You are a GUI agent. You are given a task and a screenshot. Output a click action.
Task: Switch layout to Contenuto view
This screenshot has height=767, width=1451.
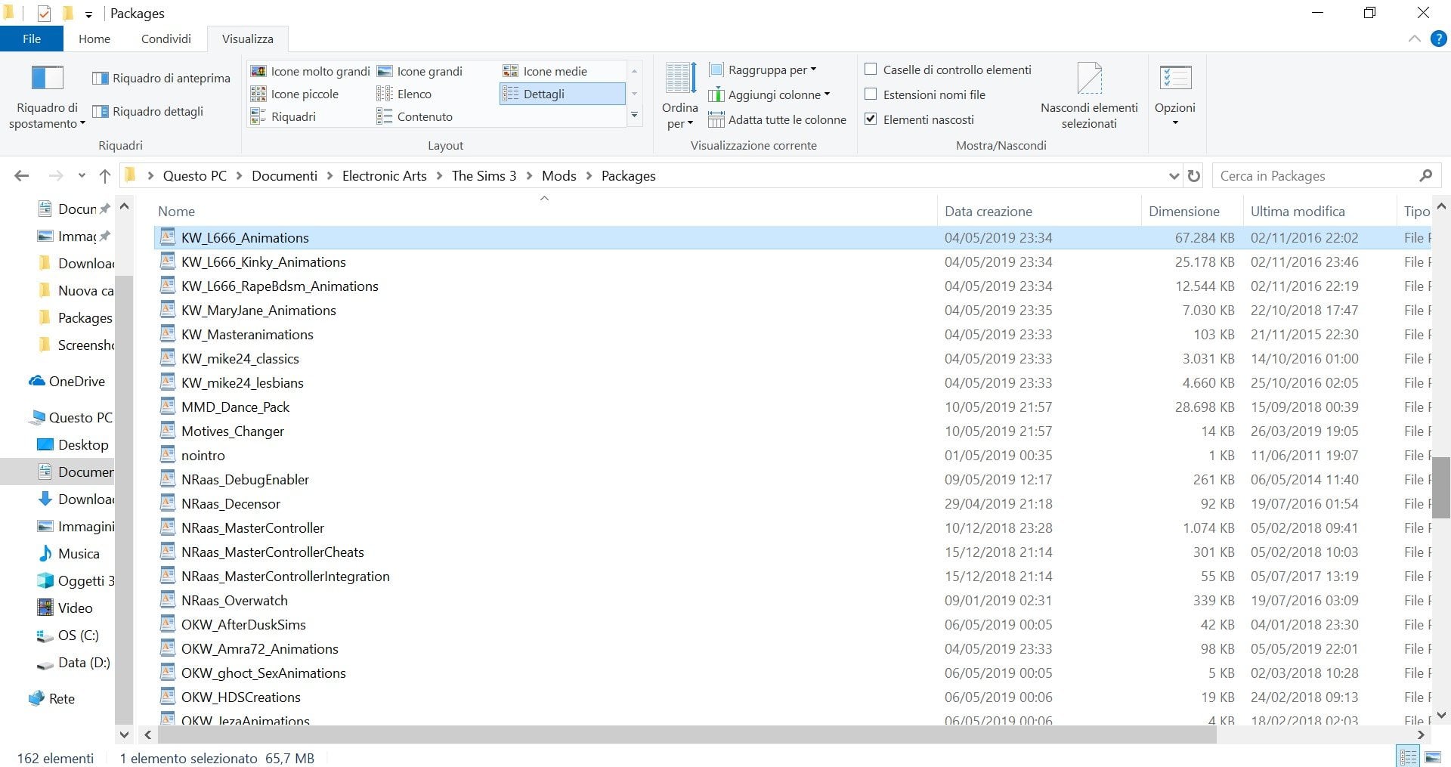(x=415, y=116)
